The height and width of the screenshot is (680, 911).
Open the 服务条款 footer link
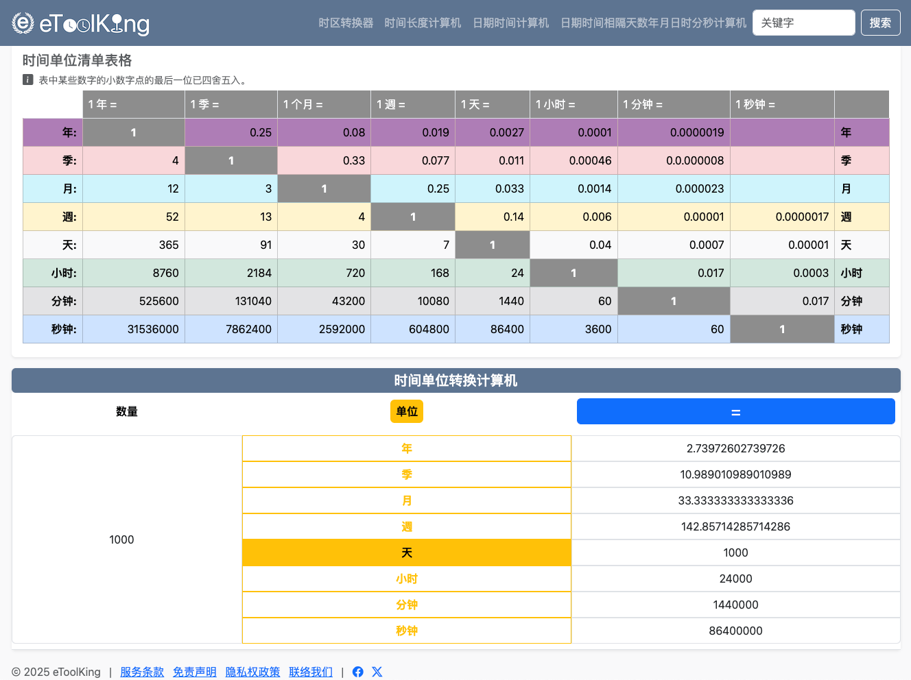[142, 672]
